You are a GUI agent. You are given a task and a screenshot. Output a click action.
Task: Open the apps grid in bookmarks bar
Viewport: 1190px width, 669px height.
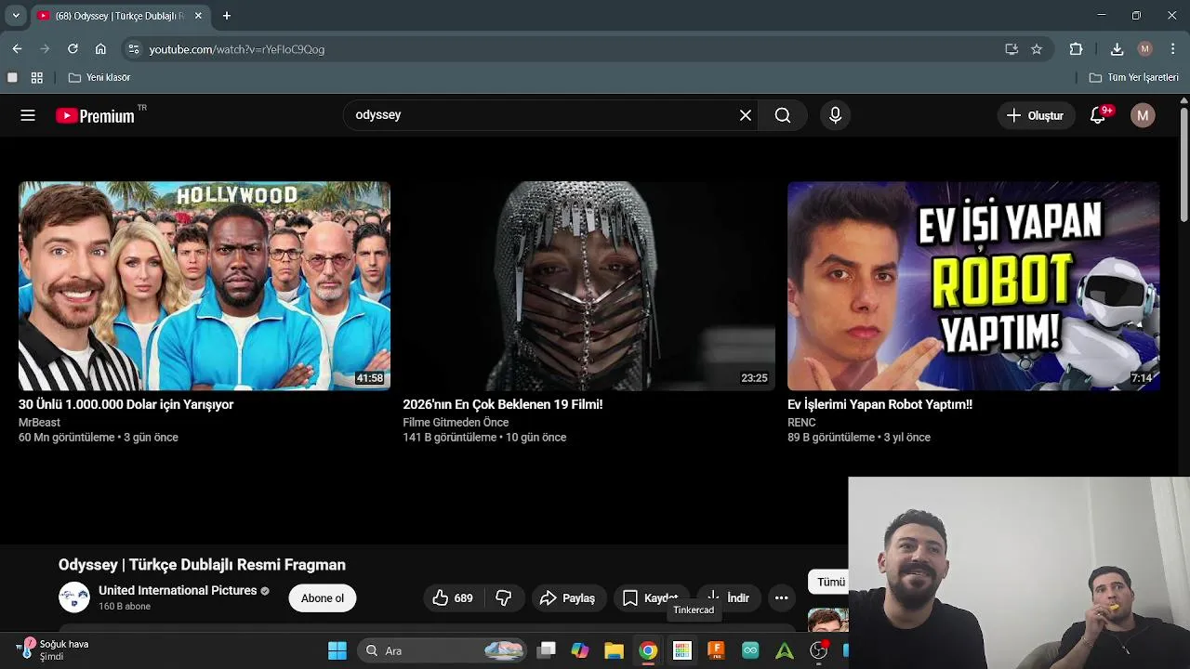(37, 78)
